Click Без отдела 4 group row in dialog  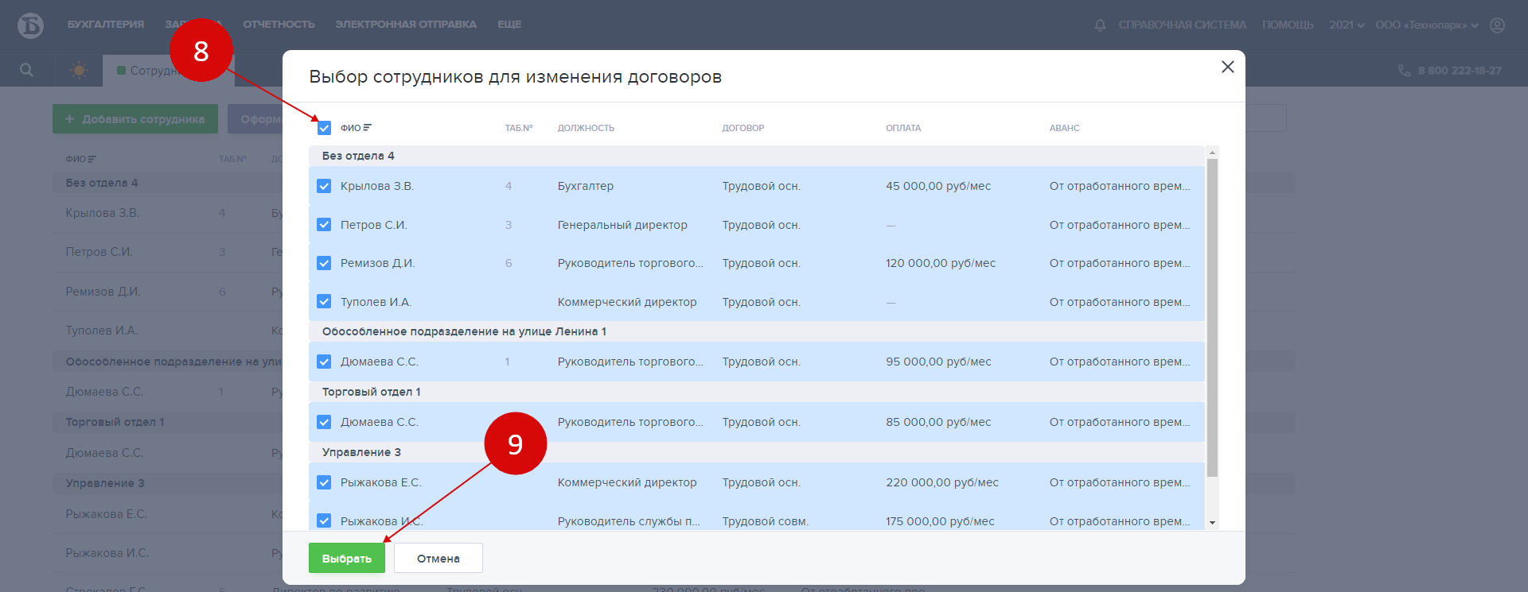(x=757, y=156)
